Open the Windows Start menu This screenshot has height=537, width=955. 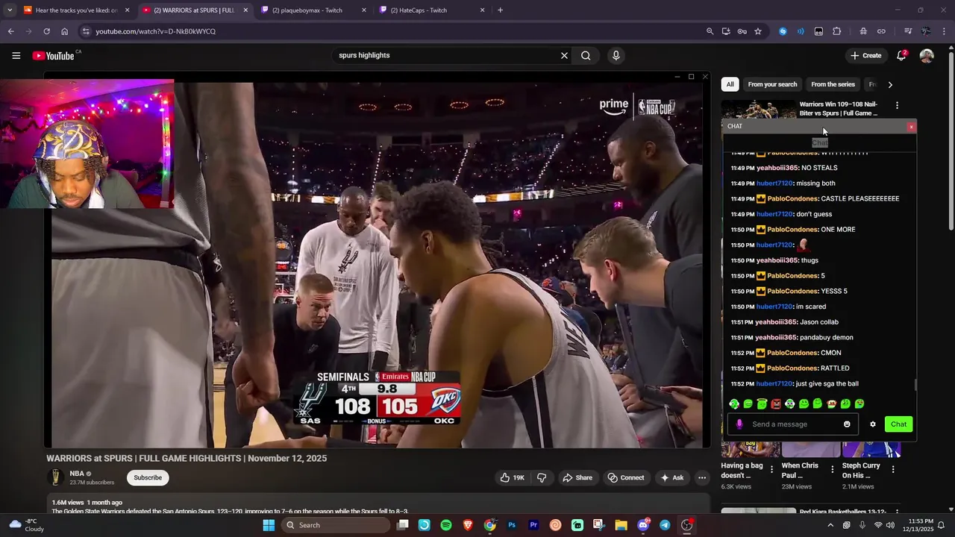pyautogui.click(x=269, y=525)
